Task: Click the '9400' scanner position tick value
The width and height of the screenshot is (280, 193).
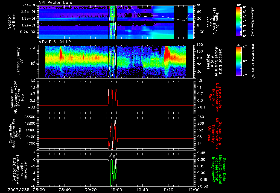Action: pyautogui.click(x=31, y=137)
